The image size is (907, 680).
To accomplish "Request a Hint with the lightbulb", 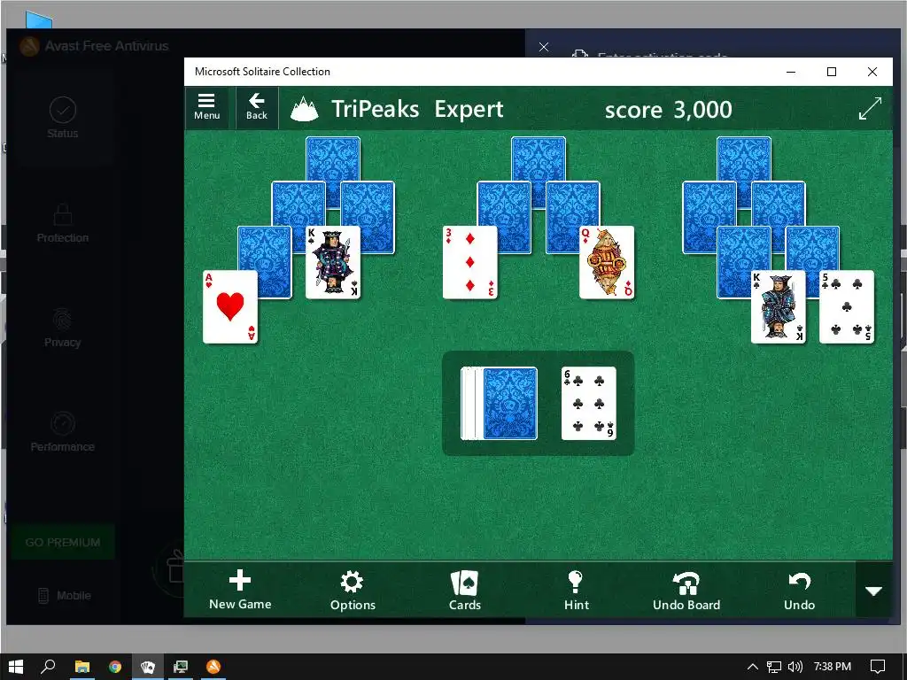I will [576, 590].
